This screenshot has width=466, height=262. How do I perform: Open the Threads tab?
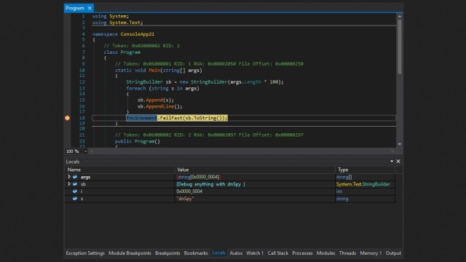coord(347,253)
